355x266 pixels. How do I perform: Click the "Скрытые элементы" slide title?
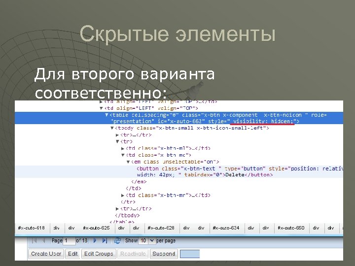point(177,34)
